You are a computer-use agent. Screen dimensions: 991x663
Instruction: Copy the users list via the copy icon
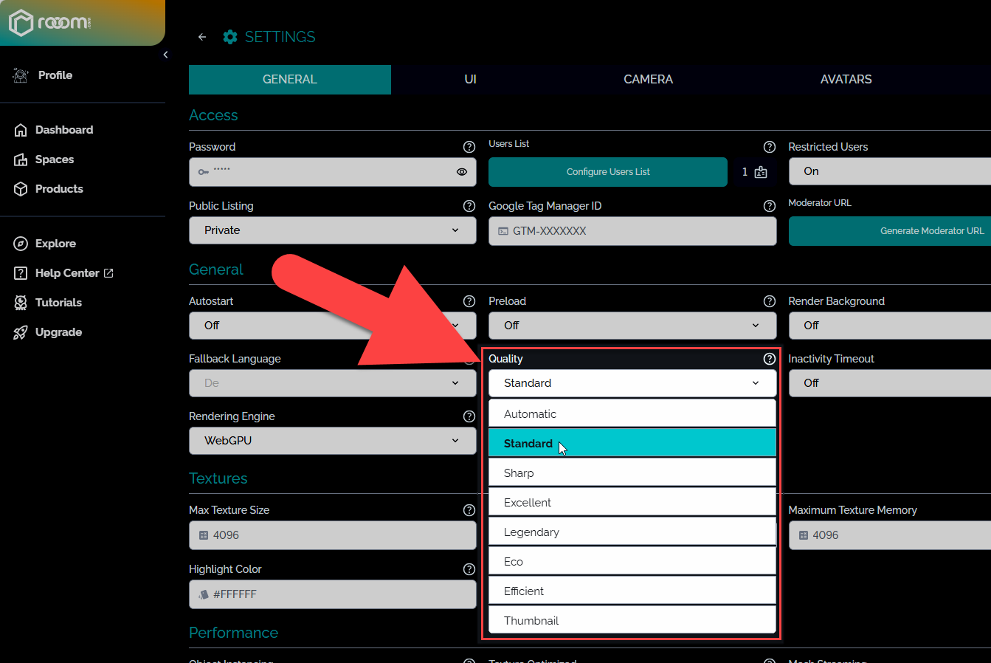tap(759, 171)
